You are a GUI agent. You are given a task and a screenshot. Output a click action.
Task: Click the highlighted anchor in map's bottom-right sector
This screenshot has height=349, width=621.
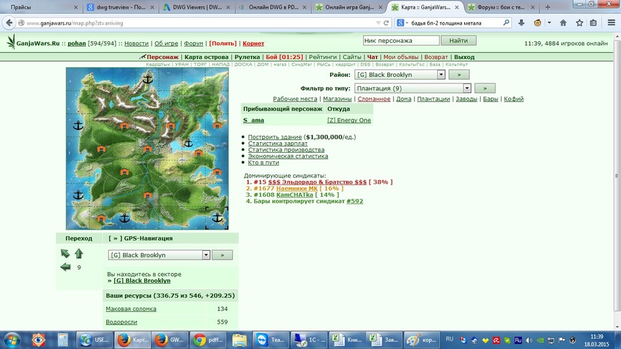pyautogui.click(x=217, y=218)
